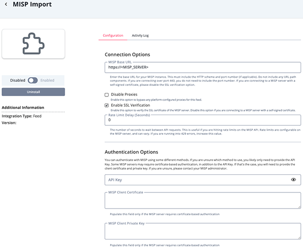Click the 'MISP Import' page title
The height and width of the screenshot is (247, 303).
click(x=32, y=4)
